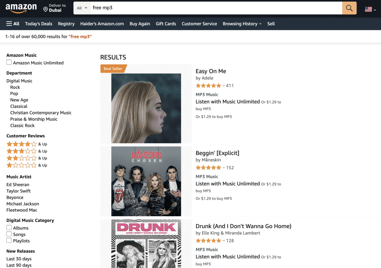Viewport: 381px width, 268px height.
Task: Filter results by Ed Sheeran
Action: click(17, 184)
